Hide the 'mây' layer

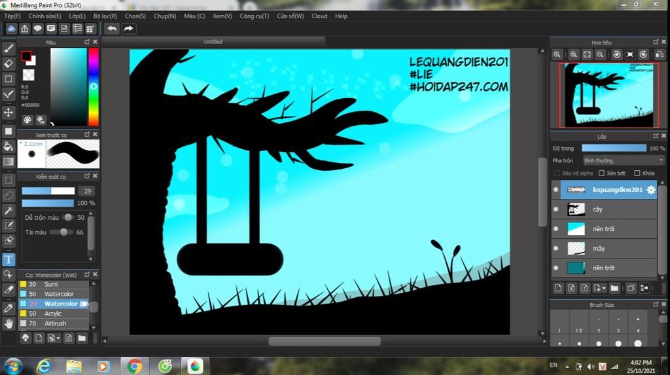[x=556, y=249]
